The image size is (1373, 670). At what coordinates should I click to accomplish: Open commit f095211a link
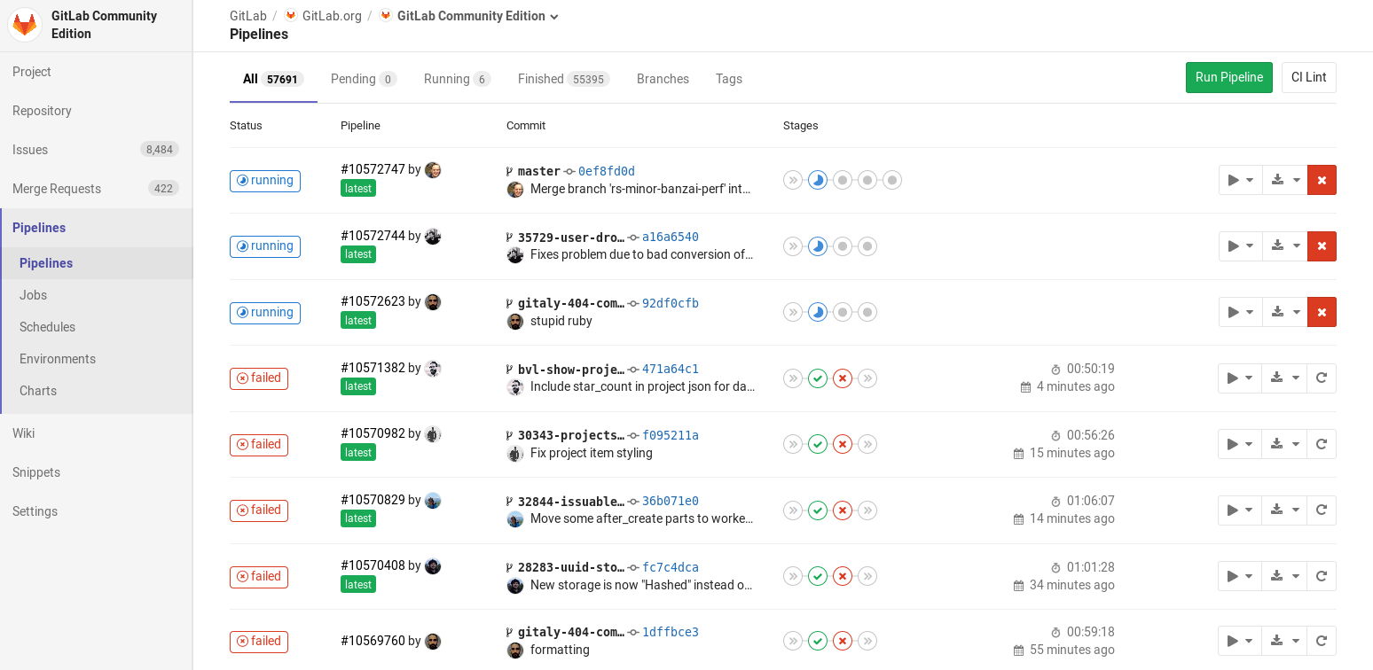point(671,435)
